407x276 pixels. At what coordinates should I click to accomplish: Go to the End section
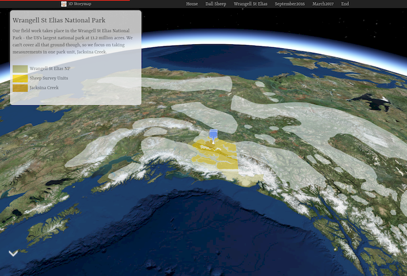tap(345, 4)
